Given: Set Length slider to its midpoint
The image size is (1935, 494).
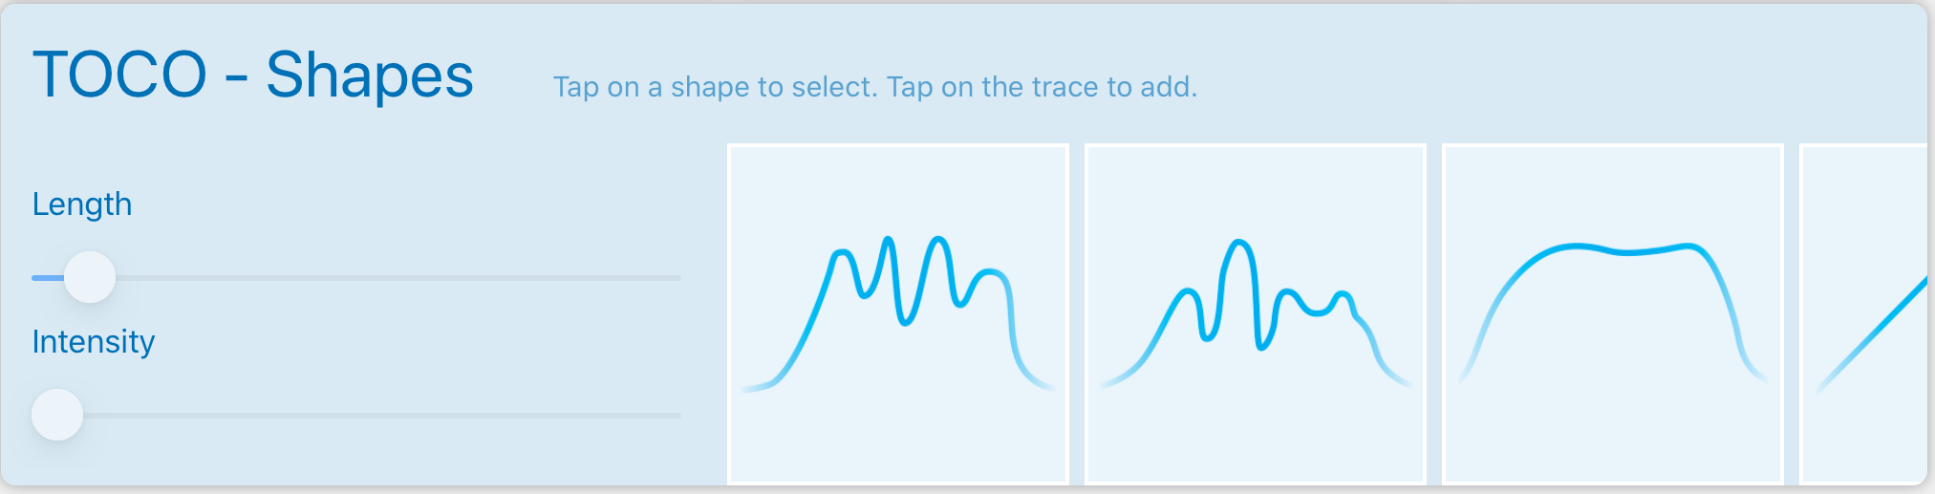Looking at the screenshot, I should click(x=356, y=278).
